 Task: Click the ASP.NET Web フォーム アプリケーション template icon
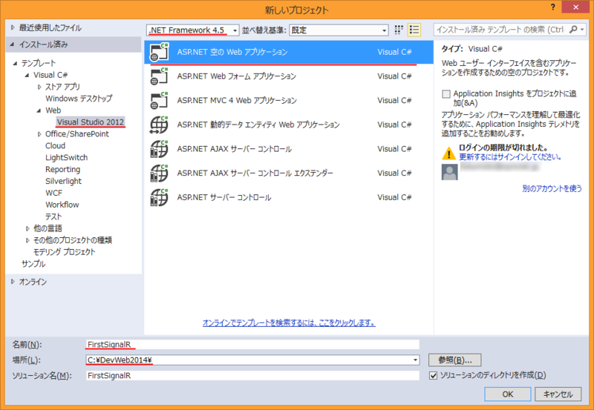tap(159, 76)
